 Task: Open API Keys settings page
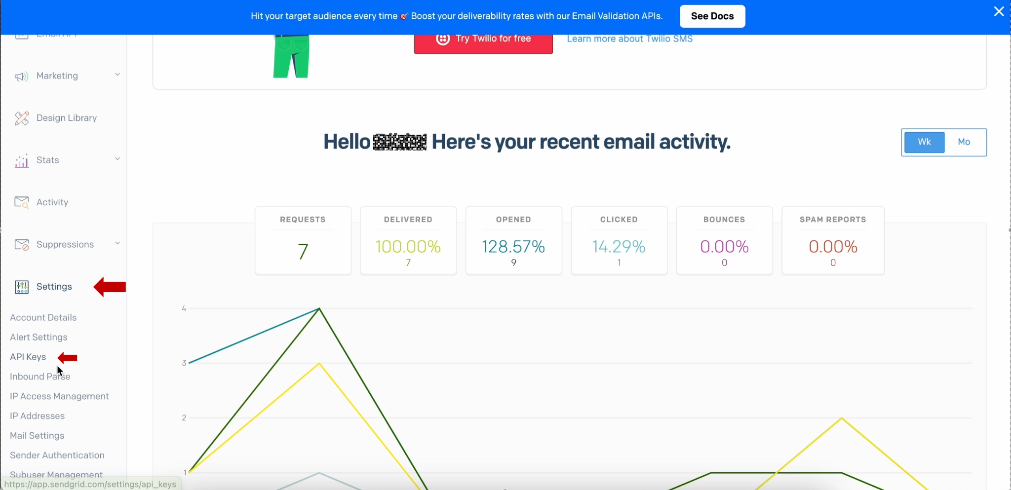[x=28, y=357]
